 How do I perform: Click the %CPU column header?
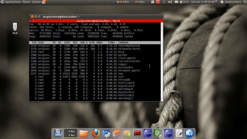click(92, 42)
